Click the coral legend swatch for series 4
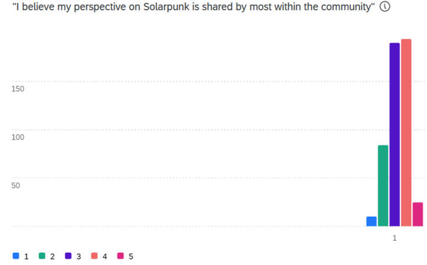 94,256
